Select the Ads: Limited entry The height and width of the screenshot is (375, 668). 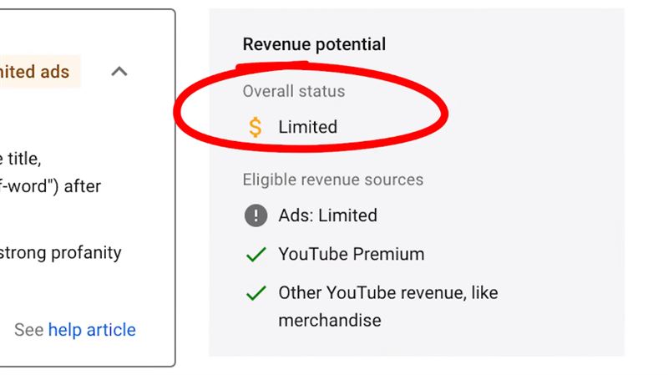(x=328, y=215)
